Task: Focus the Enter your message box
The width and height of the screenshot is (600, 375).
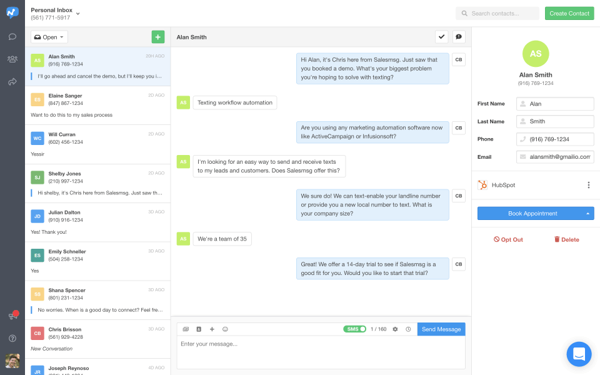Action: tap(321, 352)
